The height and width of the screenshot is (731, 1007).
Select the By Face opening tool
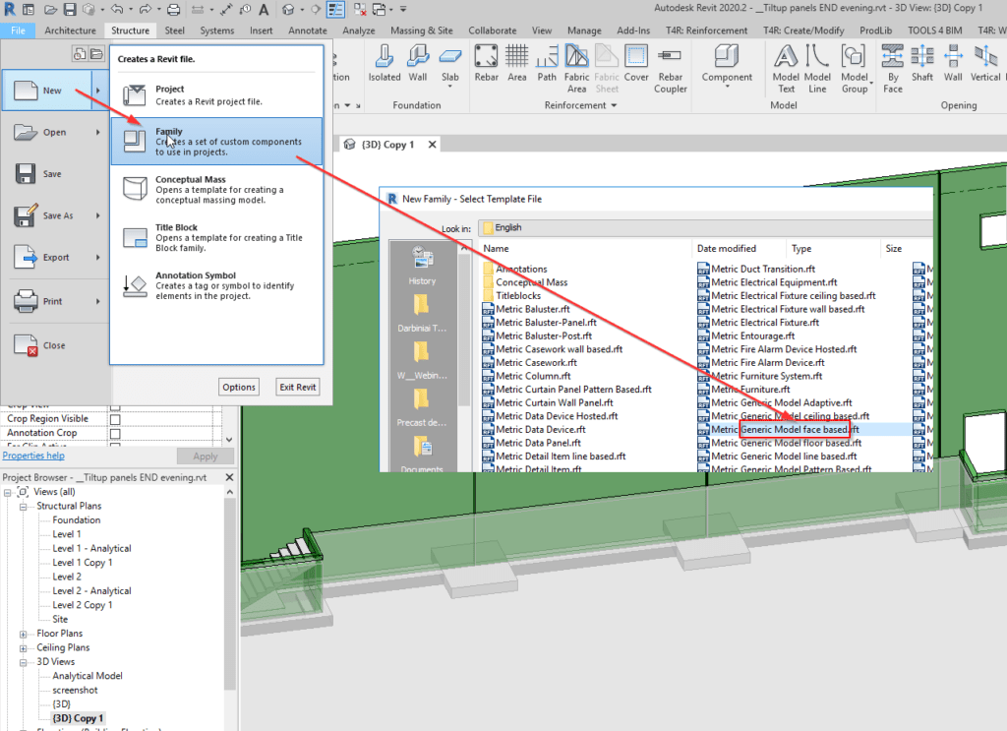coord(893,68)
